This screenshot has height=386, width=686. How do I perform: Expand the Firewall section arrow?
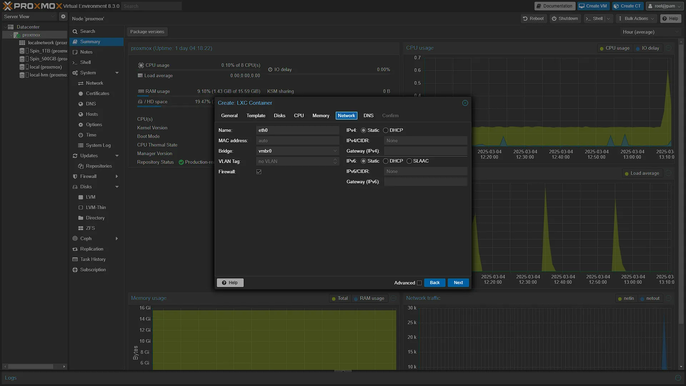coord(117,177)
